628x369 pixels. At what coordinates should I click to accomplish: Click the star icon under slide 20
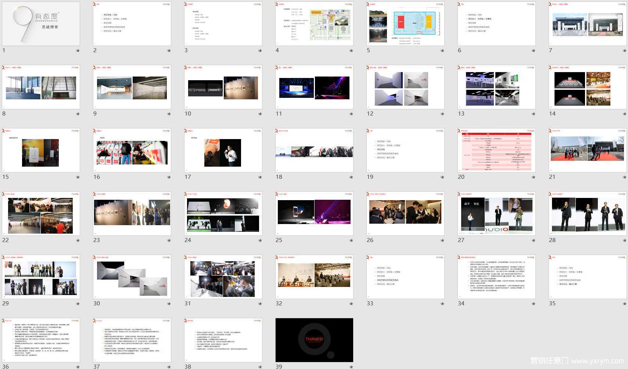click(534, 177)
